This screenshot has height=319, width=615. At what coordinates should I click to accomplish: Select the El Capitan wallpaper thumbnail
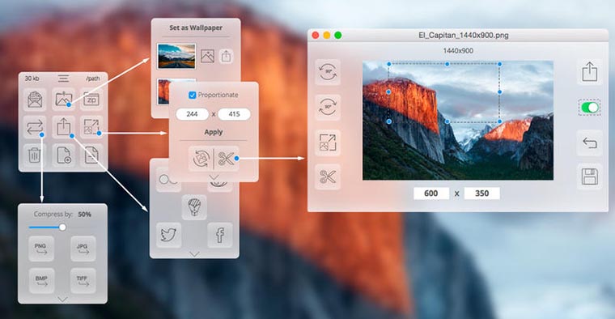(x=163, y=91)
